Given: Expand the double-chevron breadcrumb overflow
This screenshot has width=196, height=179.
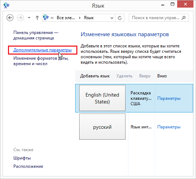Looking at the screenshot, I should point(52,18).
